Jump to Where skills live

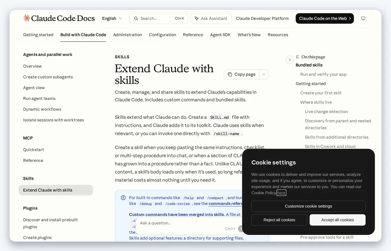coord(316,102)
